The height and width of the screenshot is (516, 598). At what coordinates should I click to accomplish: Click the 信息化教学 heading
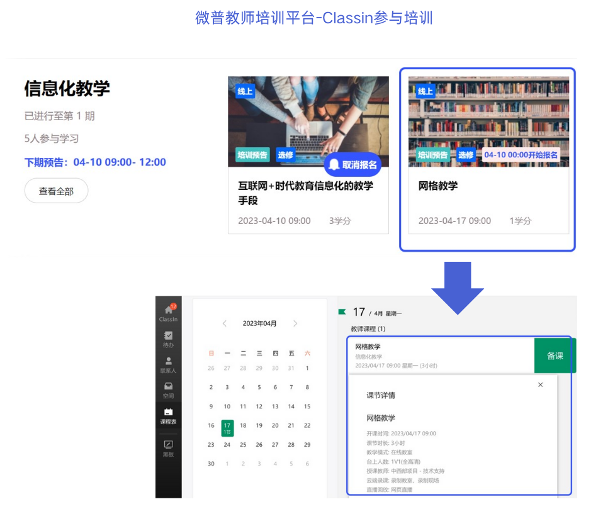point(67,89)
